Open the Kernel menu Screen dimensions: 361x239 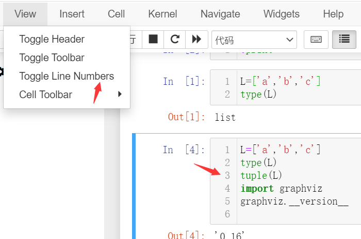pyautogui.click(x=162, y=14)
